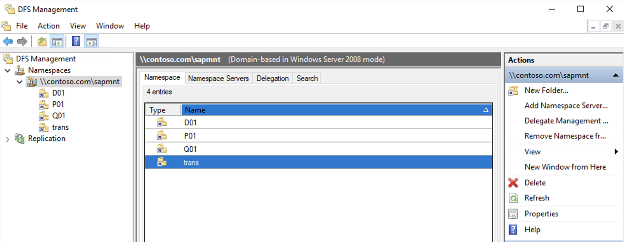Click Refresh text in Actions pane

point(537,198)
